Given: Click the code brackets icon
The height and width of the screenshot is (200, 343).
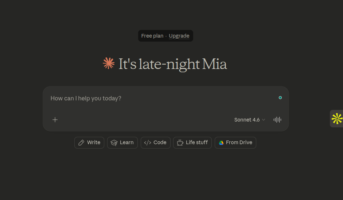Looking at the screenshot, I should point(148,143).
